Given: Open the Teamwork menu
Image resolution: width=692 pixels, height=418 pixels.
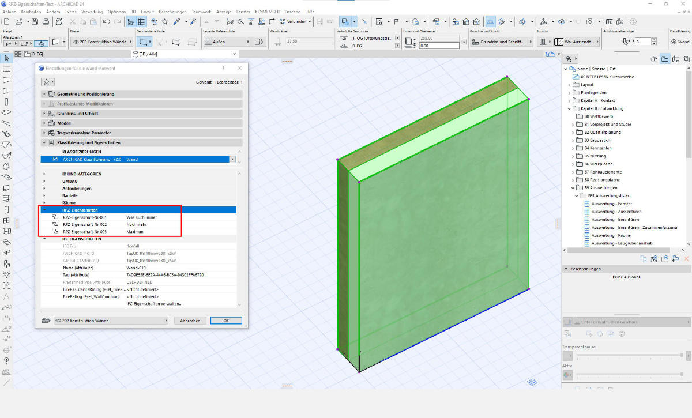Looking at the screenshot, I should (x=202, y=12).
